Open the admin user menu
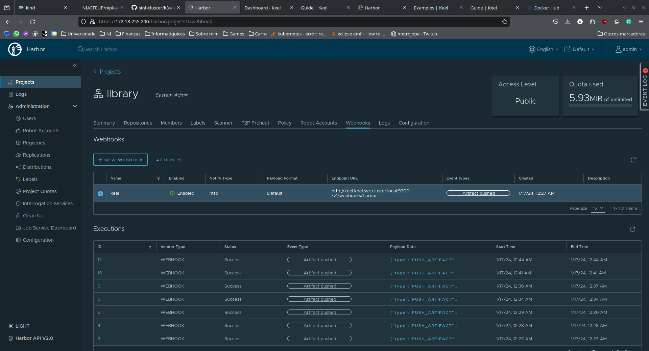This screenshot has width=649, height=351. 628,49
